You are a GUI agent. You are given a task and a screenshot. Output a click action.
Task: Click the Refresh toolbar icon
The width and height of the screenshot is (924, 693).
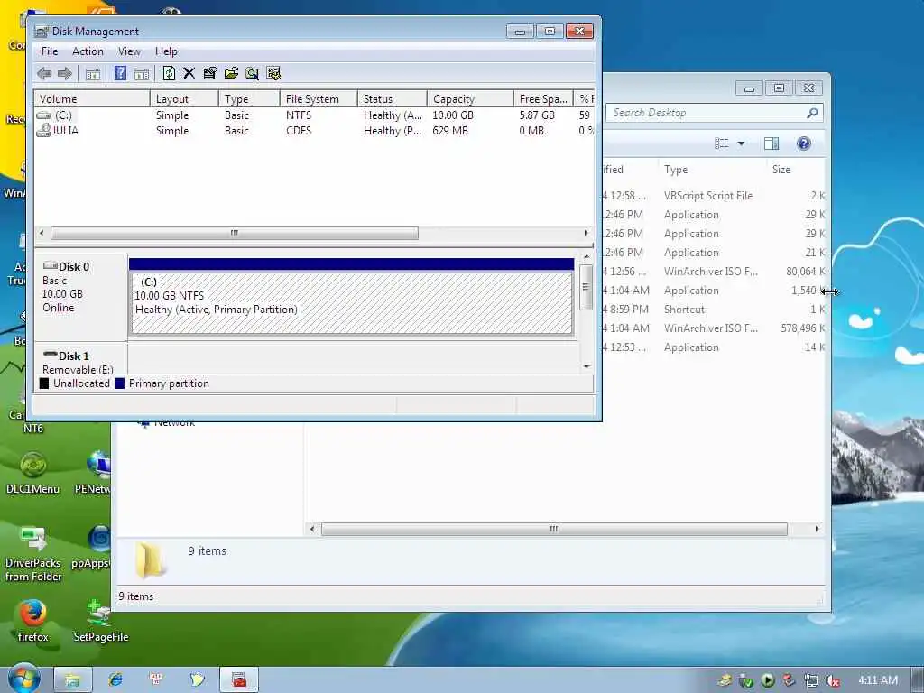(169, 73)
